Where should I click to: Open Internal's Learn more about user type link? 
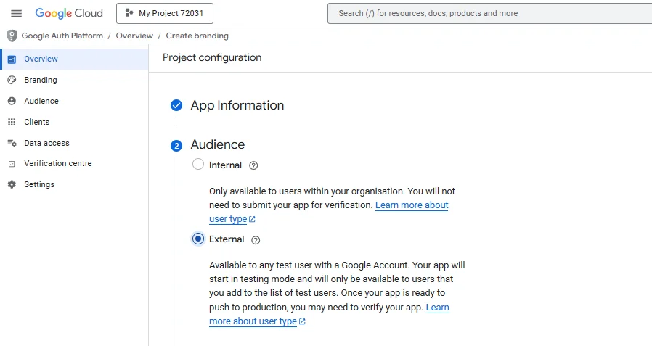coord(328,212)
